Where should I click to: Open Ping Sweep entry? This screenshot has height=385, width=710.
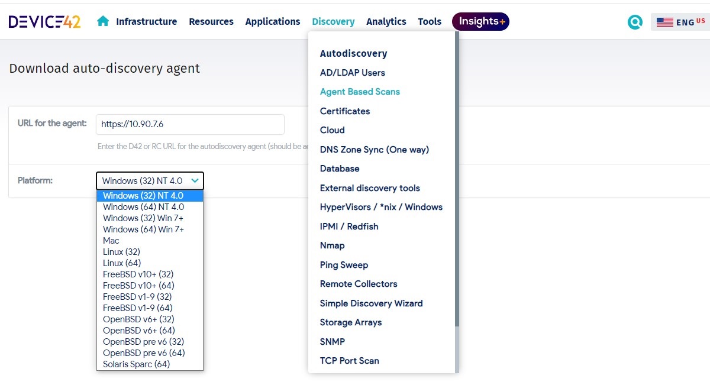coord(344,265)
